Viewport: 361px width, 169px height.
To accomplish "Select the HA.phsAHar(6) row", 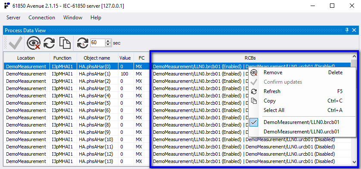I will point(177,110).
